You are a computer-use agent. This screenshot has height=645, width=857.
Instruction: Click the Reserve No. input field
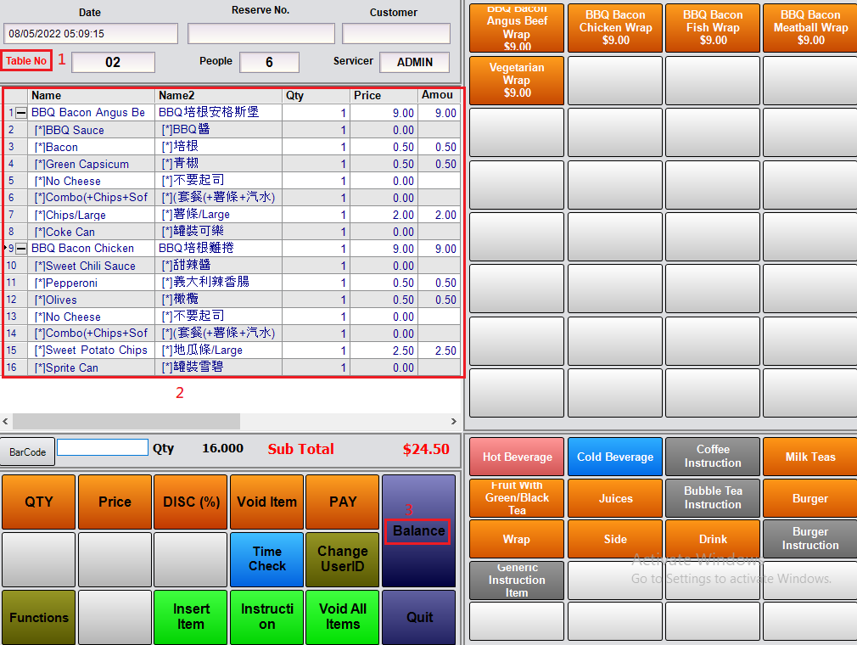(x=261, y=33)
